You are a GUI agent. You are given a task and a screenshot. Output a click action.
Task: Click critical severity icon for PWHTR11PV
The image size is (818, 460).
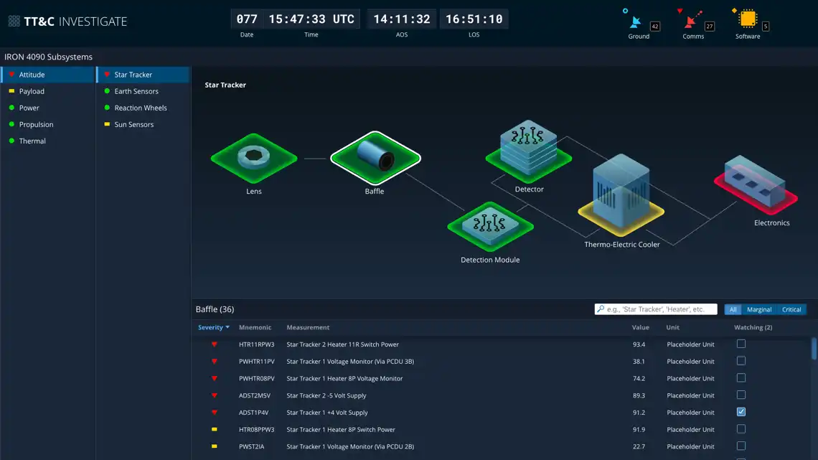click(x=215, y=362)
